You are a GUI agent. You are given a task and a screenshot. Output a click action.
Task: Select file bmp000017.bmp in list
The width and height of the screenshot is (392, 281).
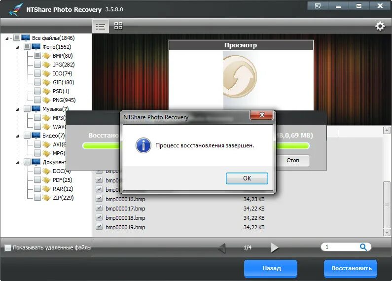[x=125, y=209]
